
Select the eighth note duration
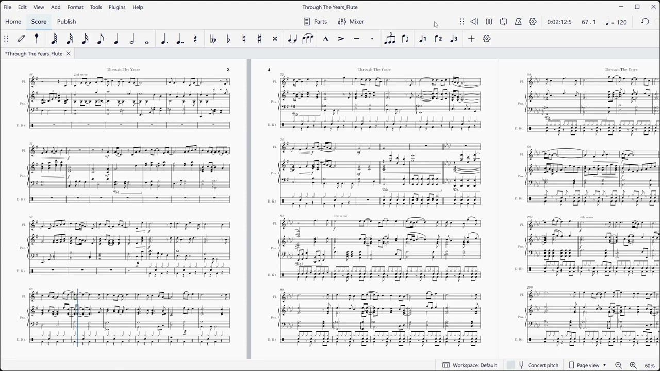[101, 39]
